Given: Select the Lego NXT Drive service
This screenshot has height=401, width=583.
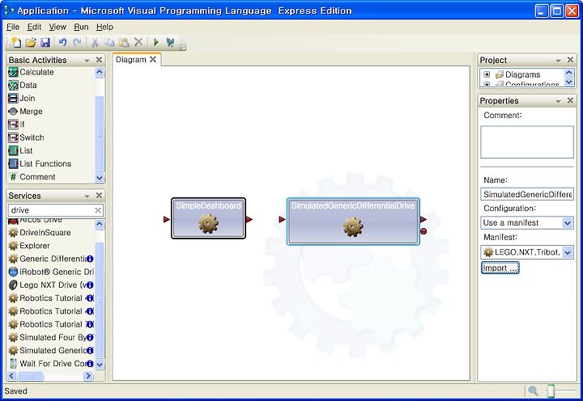Looking at the screenshot, I should (51, 285).
